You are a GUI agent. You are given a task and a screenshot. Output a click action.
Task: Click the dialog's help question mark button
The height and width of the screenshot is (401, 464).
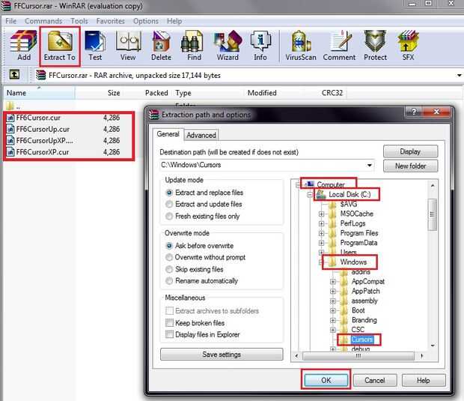coord(414,112)
